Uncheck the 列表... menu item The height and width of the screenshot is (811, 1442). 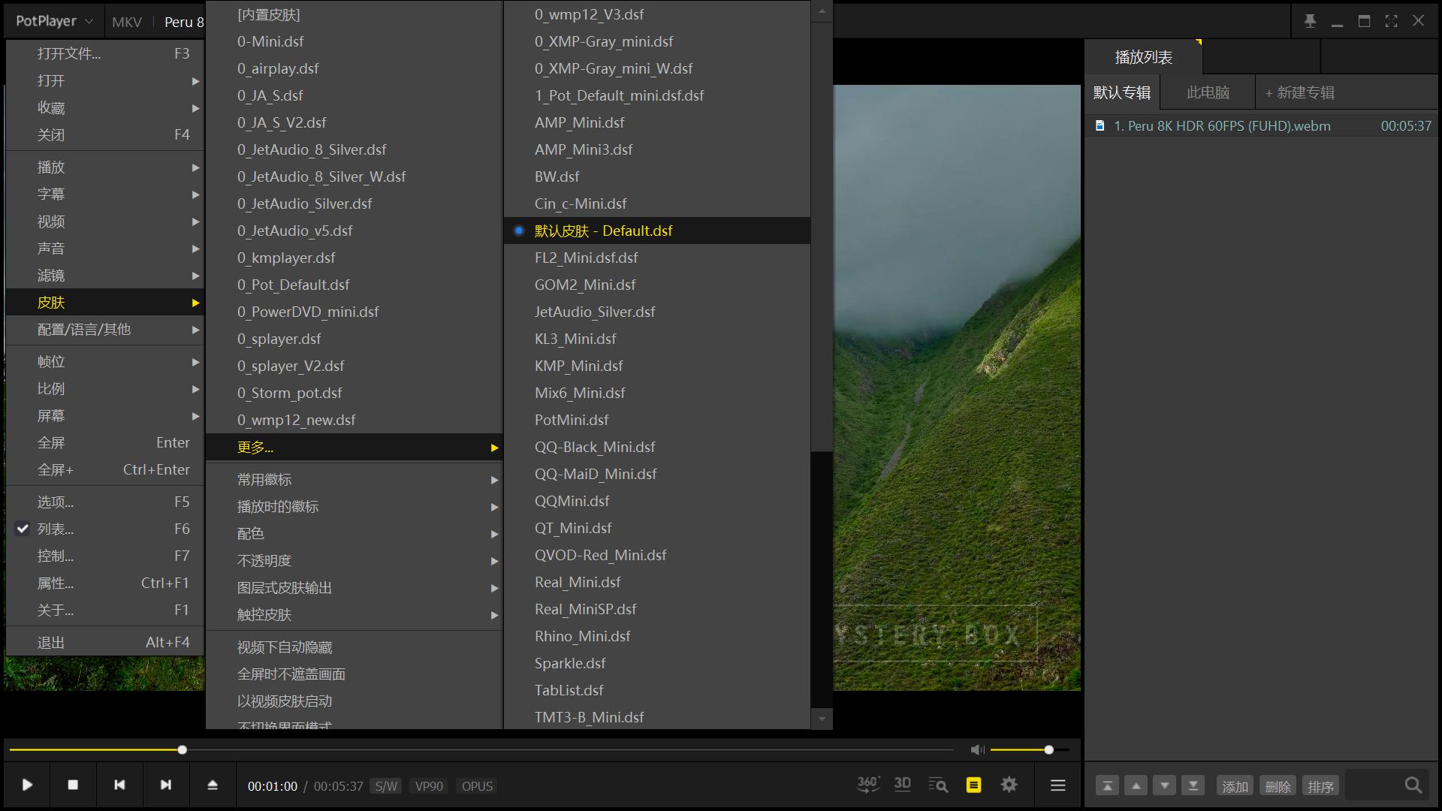[x=56, y=529]
